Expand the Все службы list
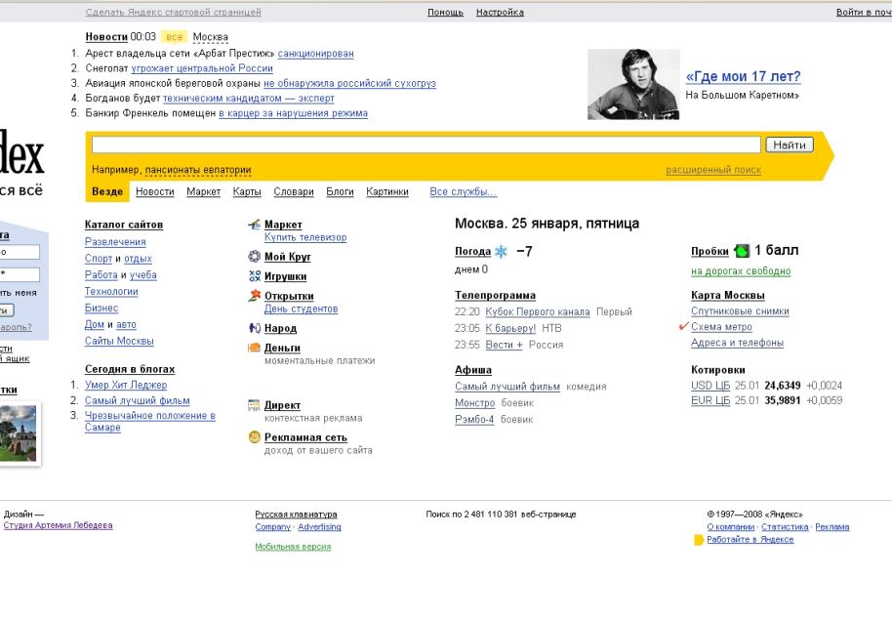Image resolution: width=892 pixels, height=618 pixels. point(463,191)
